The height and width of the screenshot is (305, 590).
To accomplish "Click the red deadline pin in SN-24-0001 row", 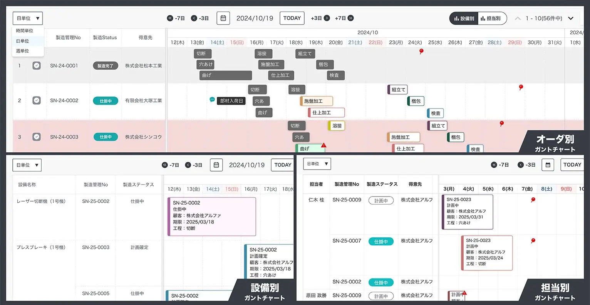I will click(x=421, y=51).
